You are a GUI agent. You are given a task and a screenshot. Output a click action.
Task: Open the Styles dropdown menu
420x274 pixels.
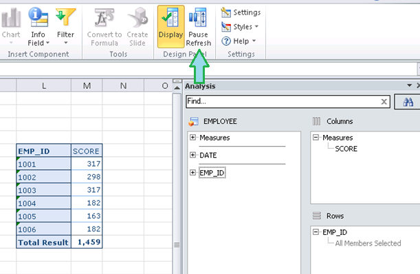click(x=240, y=27)
